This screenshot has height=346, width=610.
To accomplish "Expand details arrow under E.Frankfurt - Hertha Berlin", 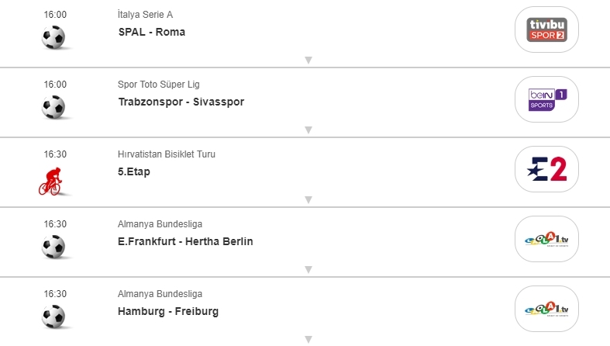I will pos(308,270).
